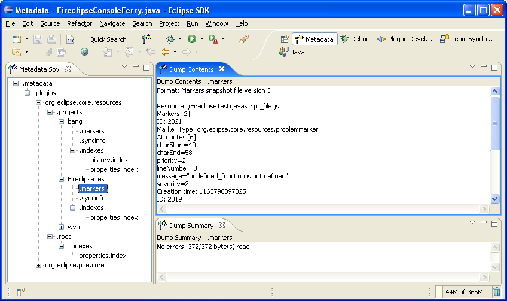507x301 pixels.
Task: Select org.eclipse.core.resources tree item
Action: point(83,102)
